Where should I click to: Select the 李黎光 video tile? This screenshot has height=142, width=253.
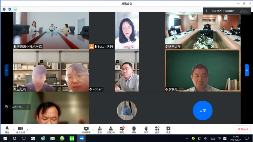202,70
